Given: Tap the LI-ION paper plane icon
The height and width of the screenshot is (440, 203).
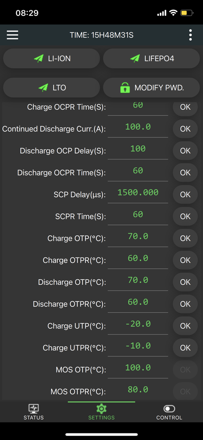Looking at the screenshot, I should point(39,58).
